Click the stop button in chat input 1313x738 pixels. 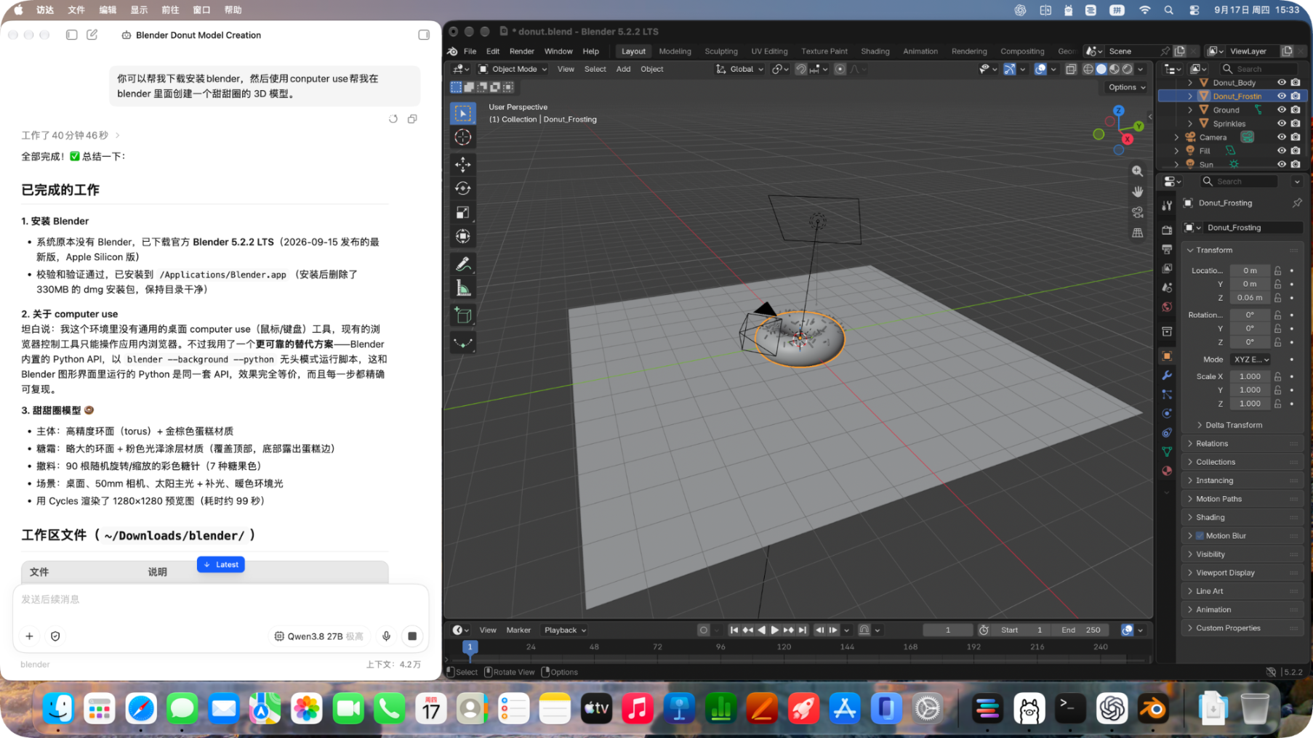coord(412,636)
